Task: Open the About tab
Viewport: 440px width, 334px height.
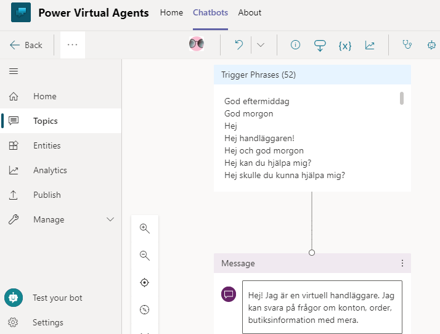Action: point(250,12)
